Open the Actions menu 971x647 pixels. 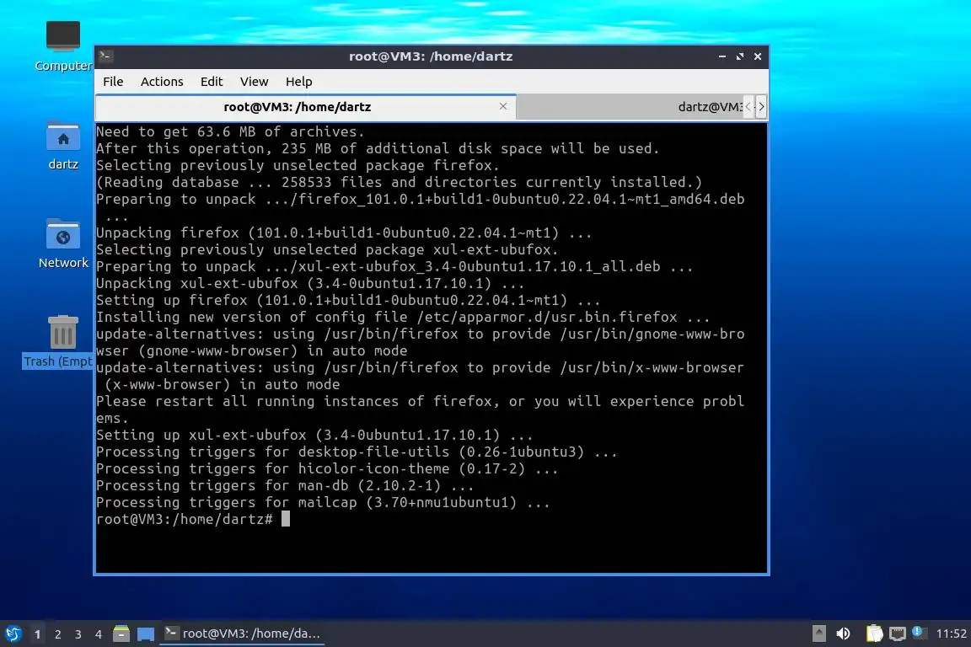162,82
